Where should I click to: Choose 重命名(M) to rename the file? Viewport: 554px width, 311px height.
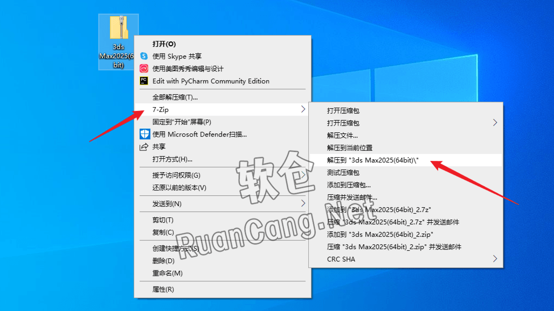[x=168, y=273]
